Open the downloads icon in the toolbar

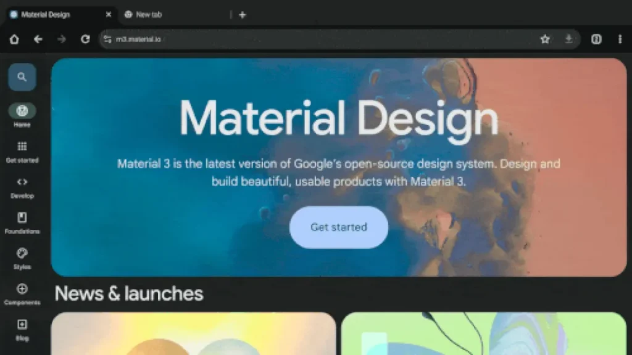click(568, 39)
